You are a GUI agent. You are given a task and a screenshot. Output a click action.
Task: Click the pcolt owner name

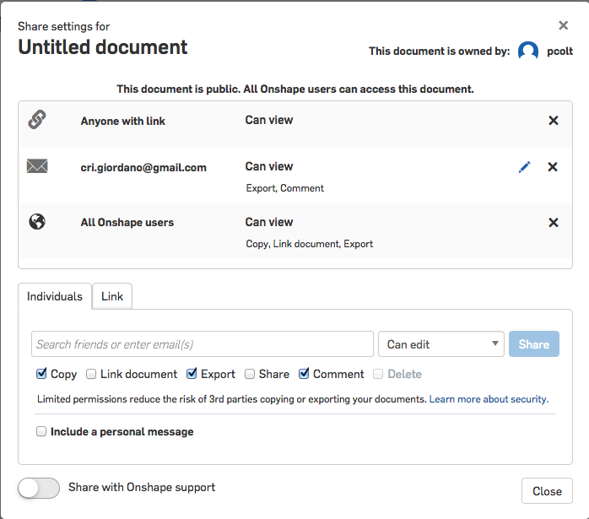click(559, 51)
